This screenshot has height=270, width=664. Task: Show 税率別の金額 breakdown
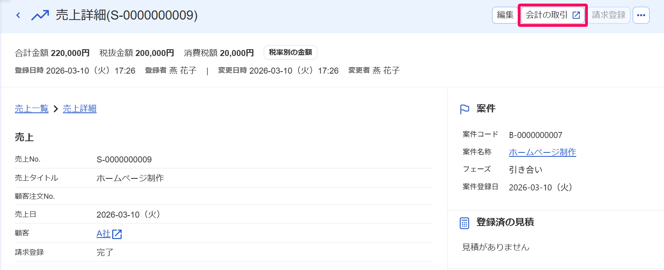[x=291, y=52]
